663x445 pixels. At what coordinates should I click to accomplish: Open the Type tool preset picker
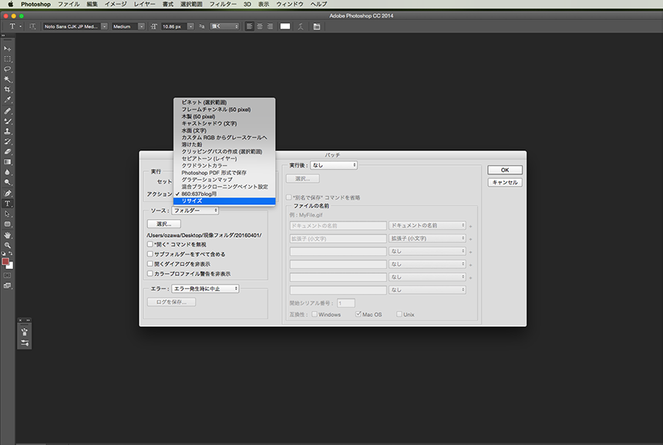pyautogui.click(x=15, y=26)
